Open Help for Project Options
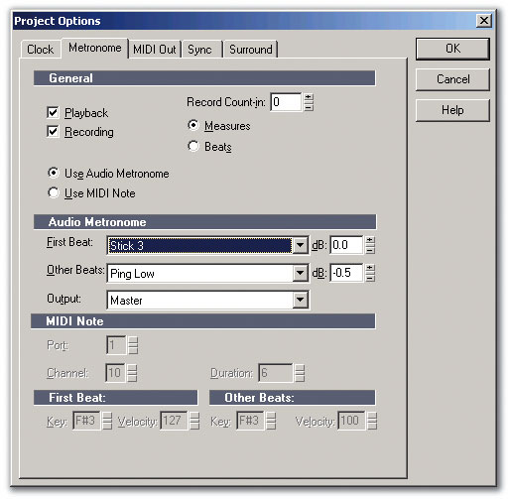Image resolution: width=510 pixels, height=499 pixels. (452, 110)
